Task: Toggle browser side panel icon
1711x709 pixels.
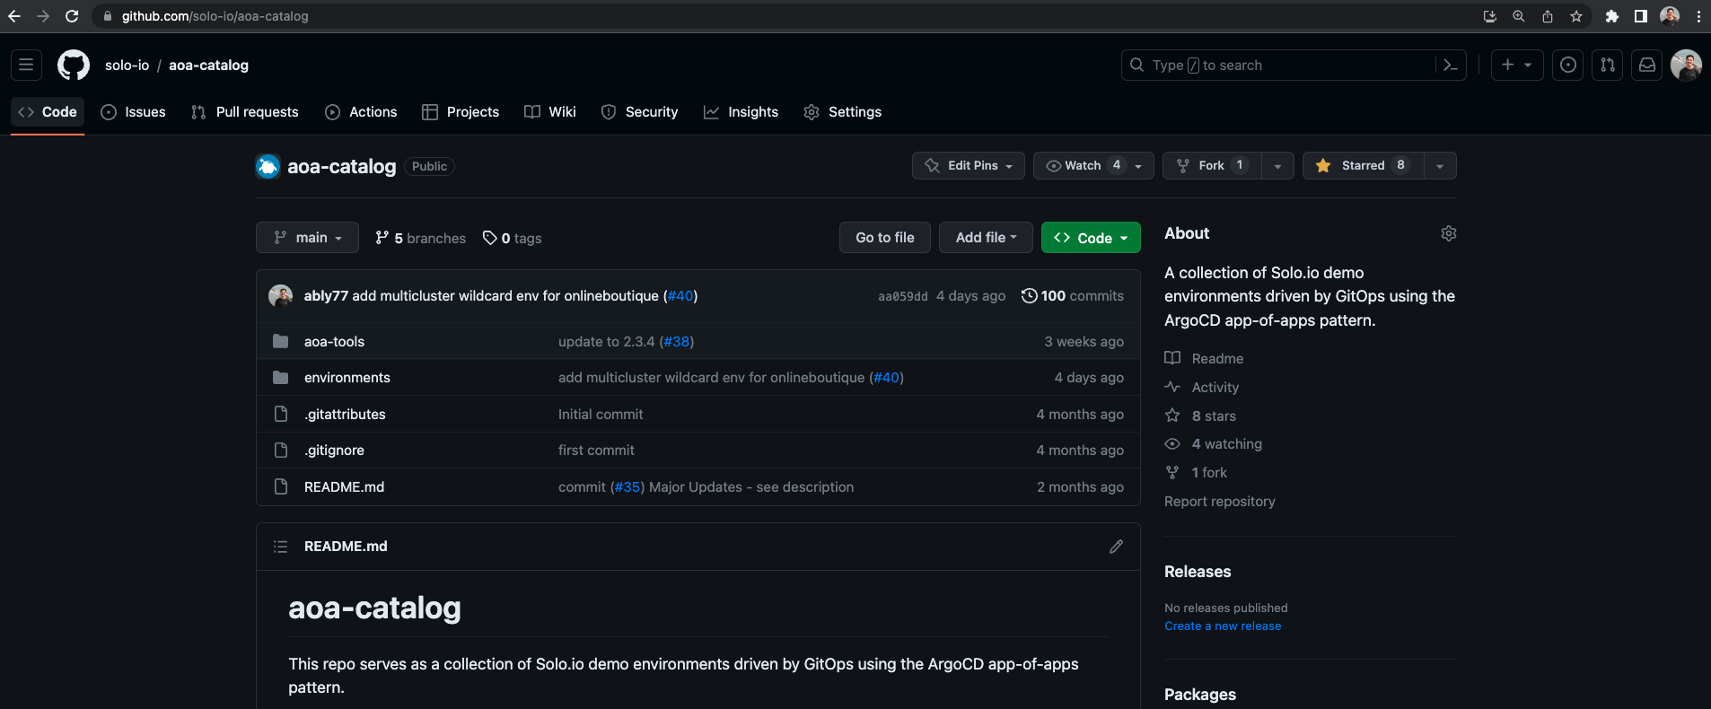Action: [x=1641, y=16]
